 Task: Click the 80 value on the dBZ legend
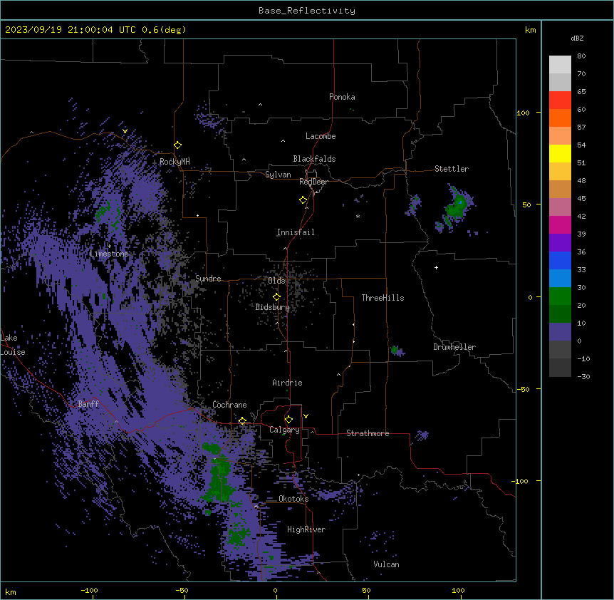pyautogui.click(x=581, y=56)
